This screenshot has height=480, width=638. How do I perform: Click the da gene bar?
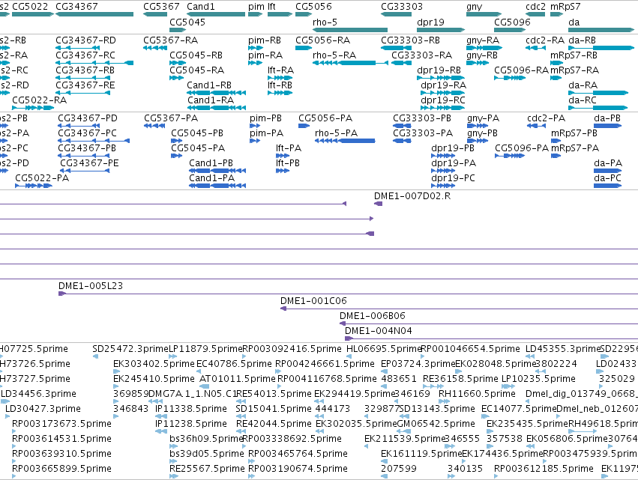point(601,30)
